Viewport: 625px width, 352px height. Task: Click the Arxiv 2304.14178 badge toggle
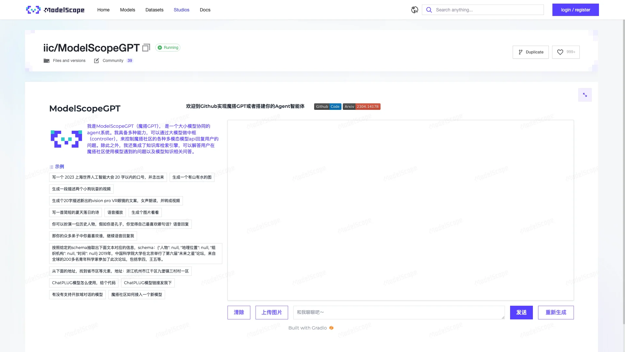click(361, 107)
